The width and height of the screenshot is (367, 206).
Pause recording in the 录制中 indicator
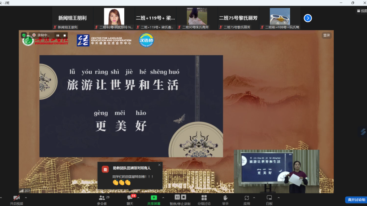coord(58,35)
